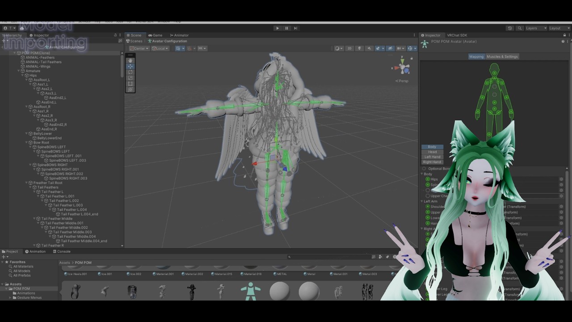The height and width of the screenshot is (322, 572).
Task: Open the VRChat SDK tab
Action: coord(457,35)
